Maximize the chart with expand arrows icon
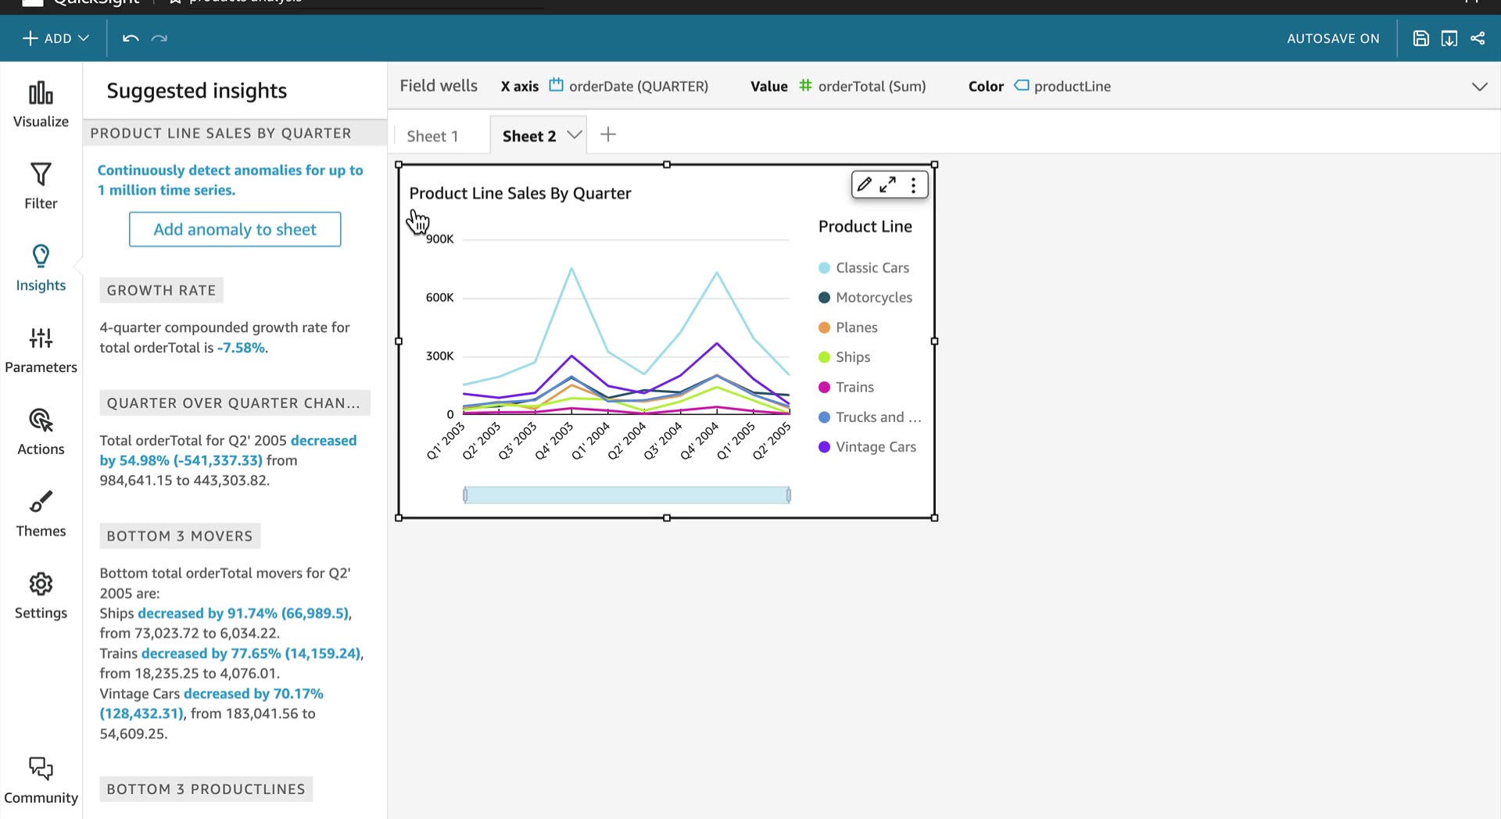Viewport: 1501px width, 819px height. (888, 185)
